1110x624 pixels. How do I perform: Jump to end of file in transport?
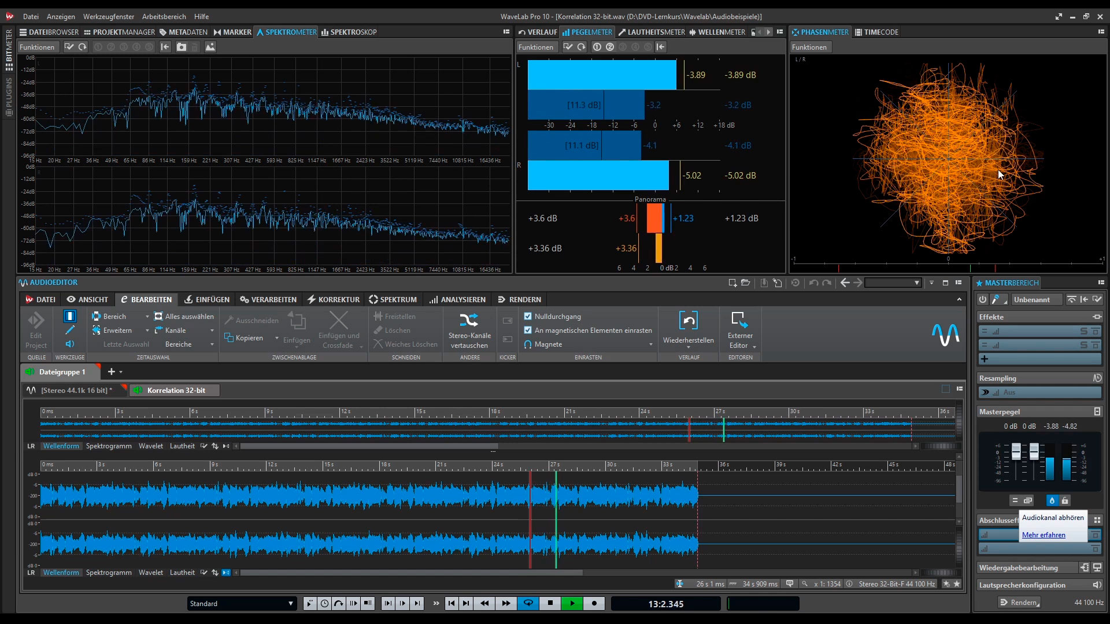(x=466, y=603)
